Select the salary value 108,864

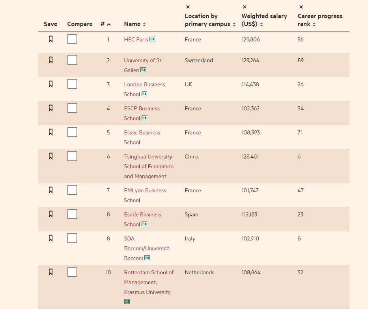click(251, 272)
